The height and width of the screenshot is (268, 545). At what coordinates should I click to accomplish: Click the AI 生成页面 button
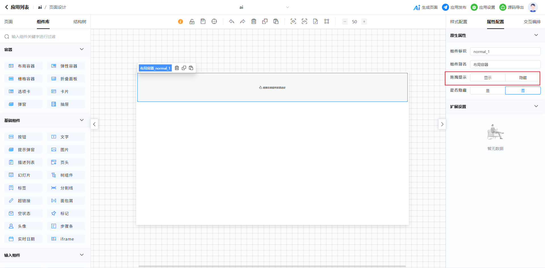(425, 7)
